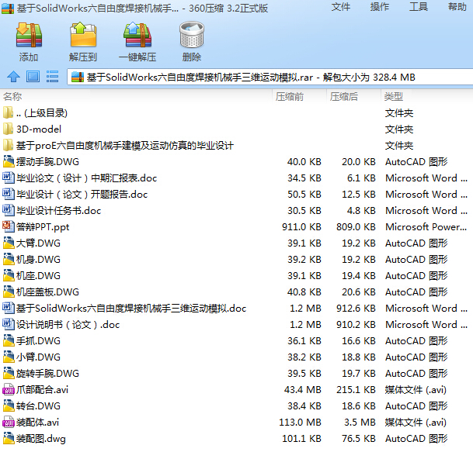This screenshot has width=473, height=452.
Task: Click the 76.5 KB compressed size cell
Action: [359, 439]
